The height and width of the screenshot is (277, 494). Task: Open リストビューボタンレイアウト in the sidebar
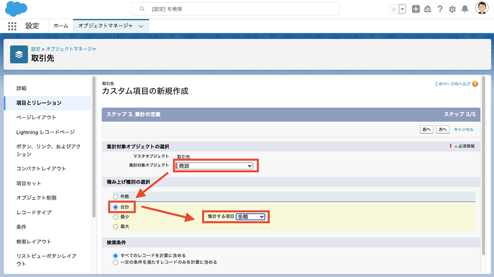pyautogui.click(x=47, y=260)
